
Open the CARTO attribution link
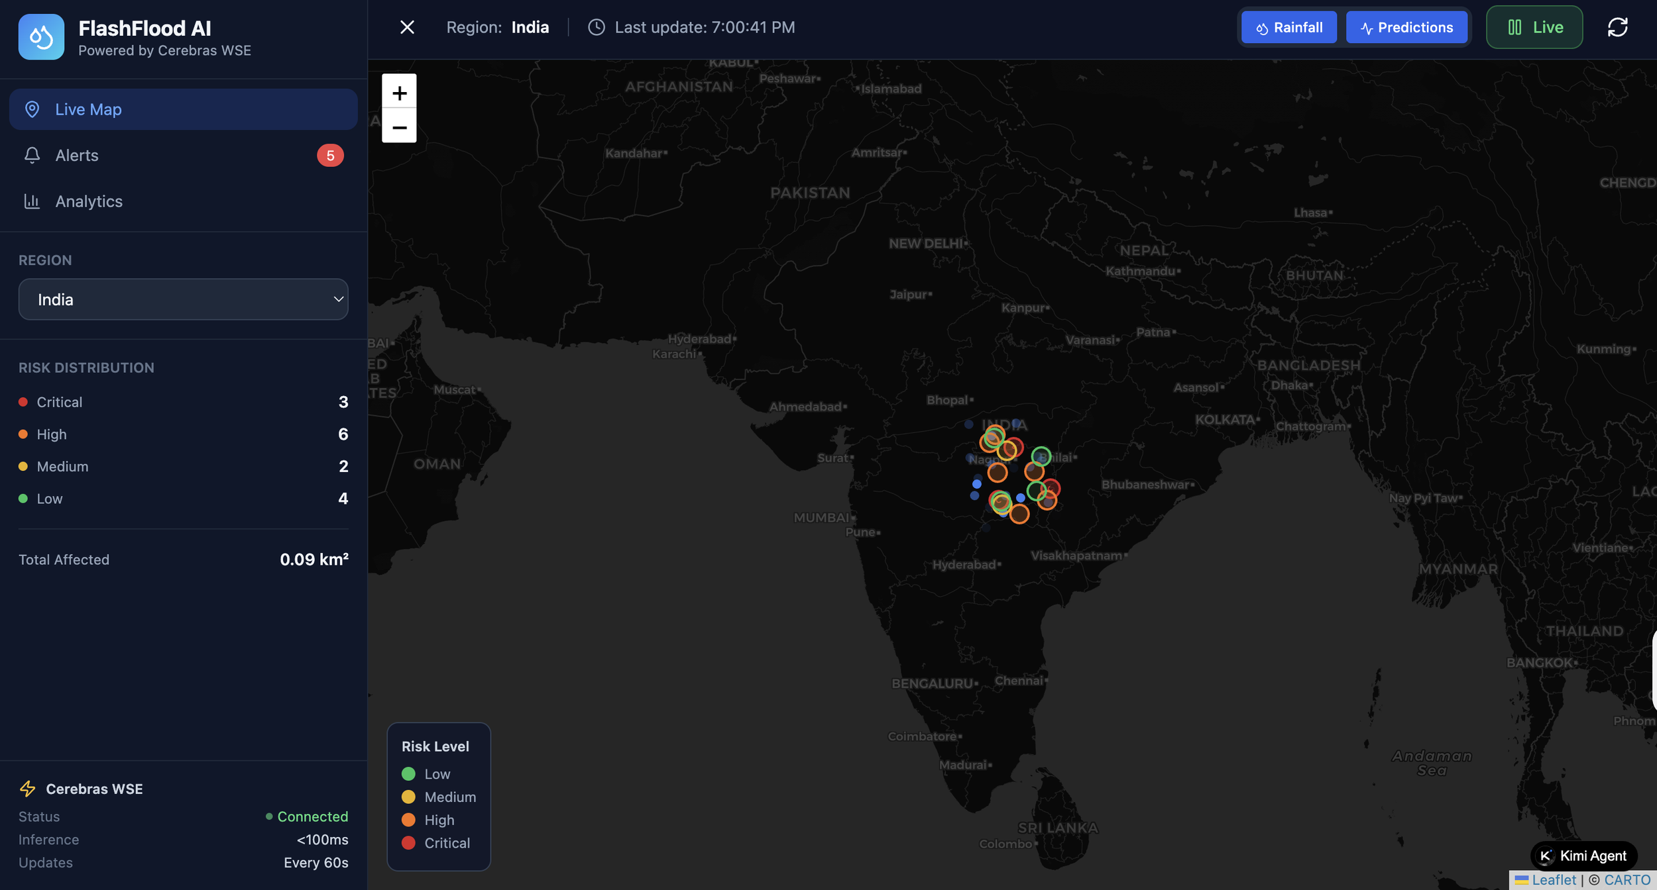pos(1627,880)
